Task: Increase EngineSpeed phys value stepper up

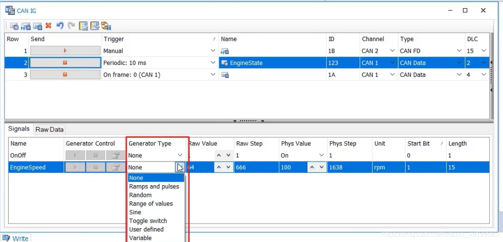Action: point(312,167)
